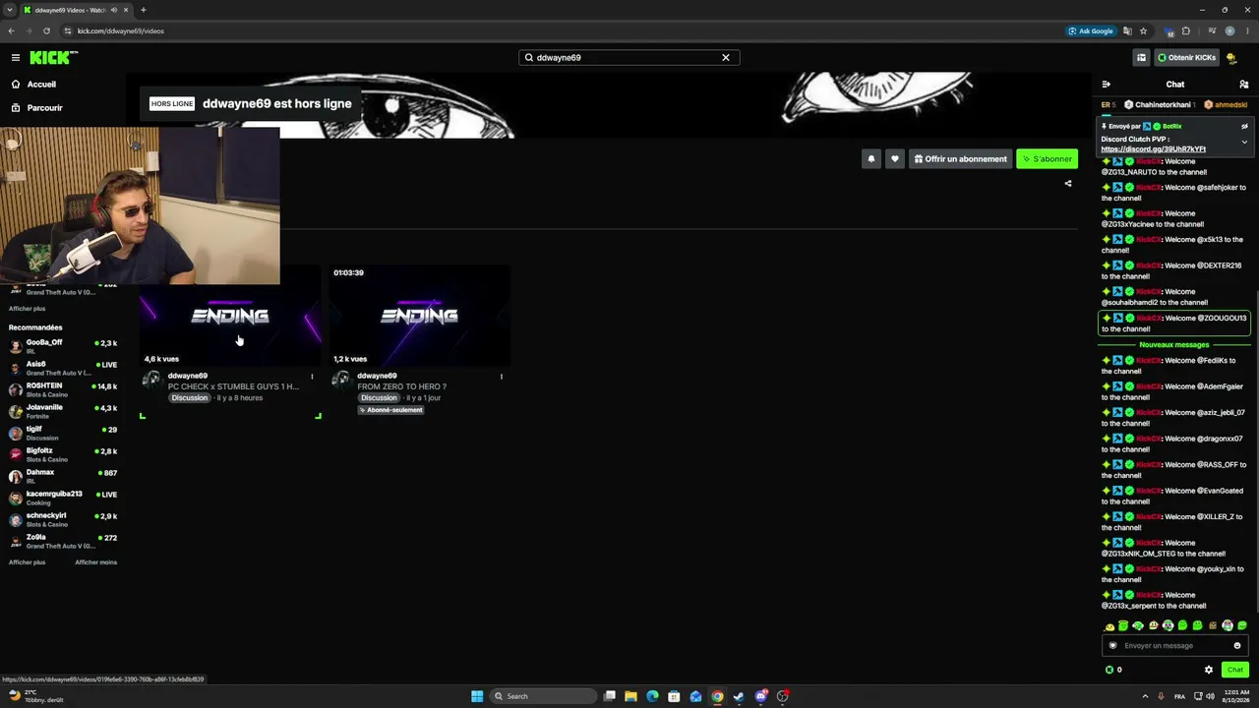Open options for FROM ZERO TO HERO video
The height and width of the screenshot is (708, 1259).
(x=501, y=376)
